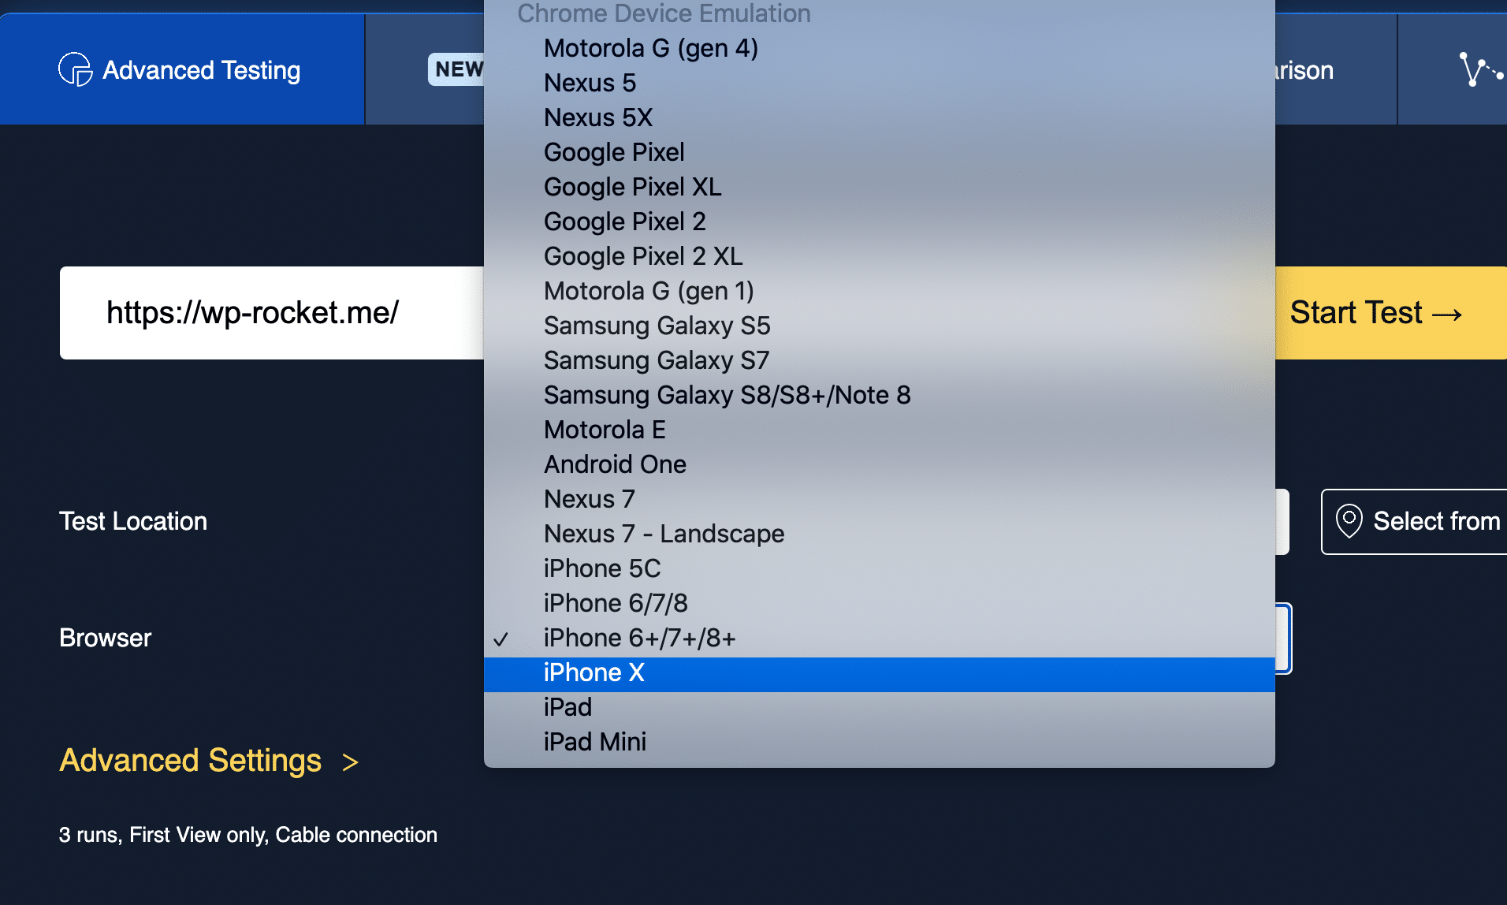Click the Test Location dropdown's right edge

coord(1282,521)
